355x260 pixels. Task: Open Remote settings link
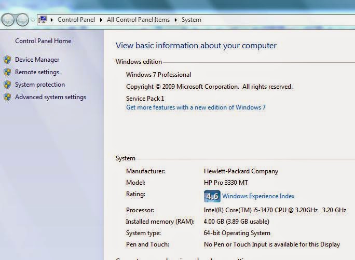coord(37,72)
